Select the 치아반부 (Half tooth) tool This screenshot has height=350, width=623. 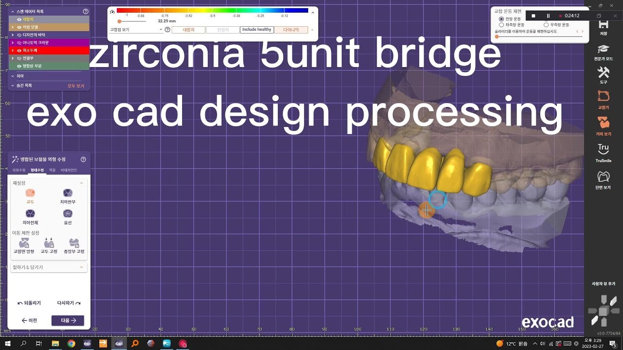(68, 196)
